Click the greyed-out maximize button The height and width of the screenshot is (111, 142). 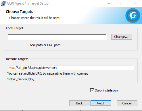tap(122, 3)
